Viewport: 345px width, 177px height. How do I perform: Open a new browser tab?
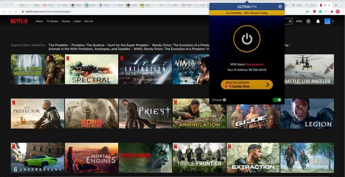[336, 5]
